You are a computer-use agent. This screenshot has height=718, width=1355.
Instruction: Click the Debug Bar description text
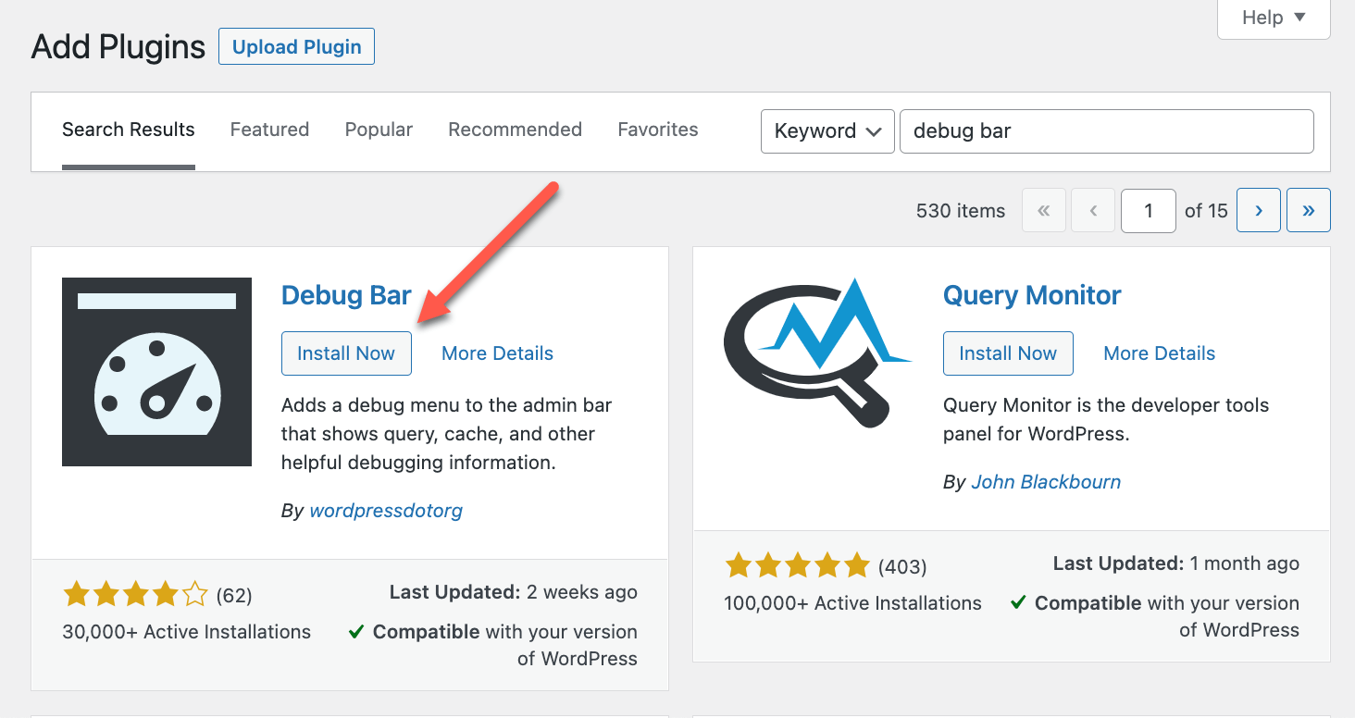[x=447, y=434]
